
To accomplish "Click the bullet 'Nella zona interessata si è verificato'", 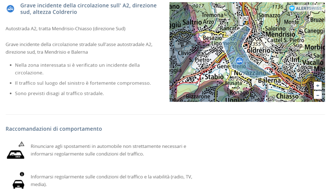I will pos(78,69).
